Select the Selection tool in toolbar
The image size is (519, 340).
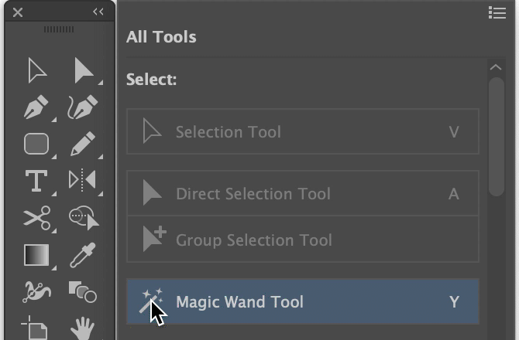point(36,70)
